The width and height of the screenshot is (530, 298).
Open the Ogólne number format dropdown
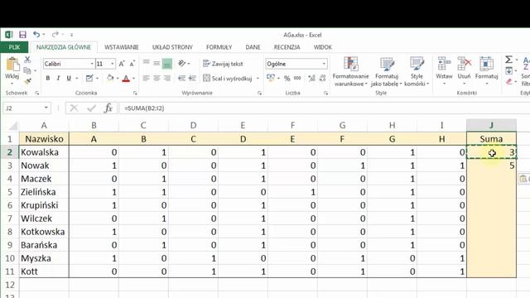pyautogui.click(x=324, y=64)
